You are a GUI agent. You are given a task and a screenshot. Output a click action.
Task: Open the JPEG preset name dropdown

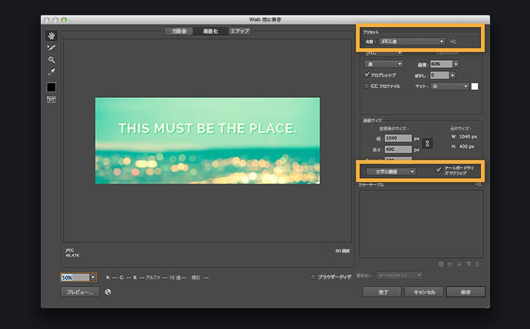pos(412,42)
